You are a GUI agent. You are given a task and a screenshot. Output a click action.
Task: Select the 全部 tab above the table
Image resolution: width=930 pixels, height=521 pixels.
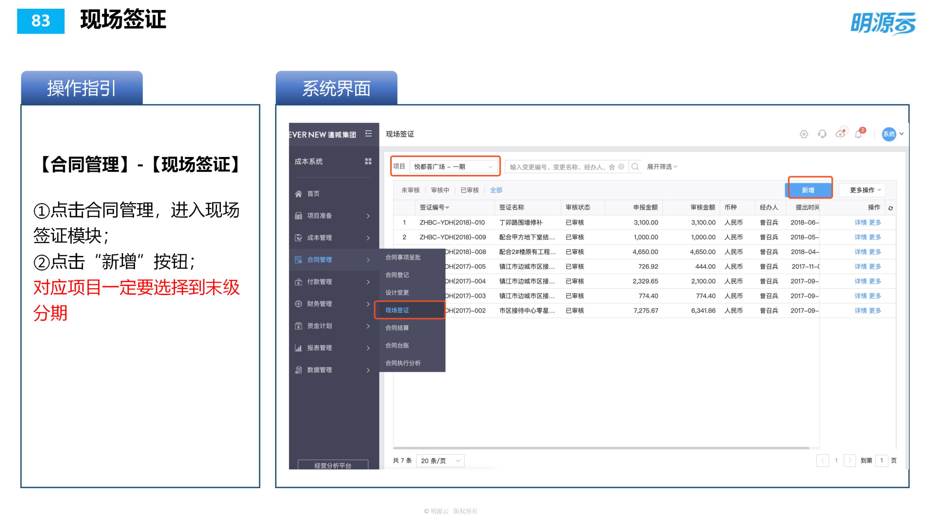point(496,190)
